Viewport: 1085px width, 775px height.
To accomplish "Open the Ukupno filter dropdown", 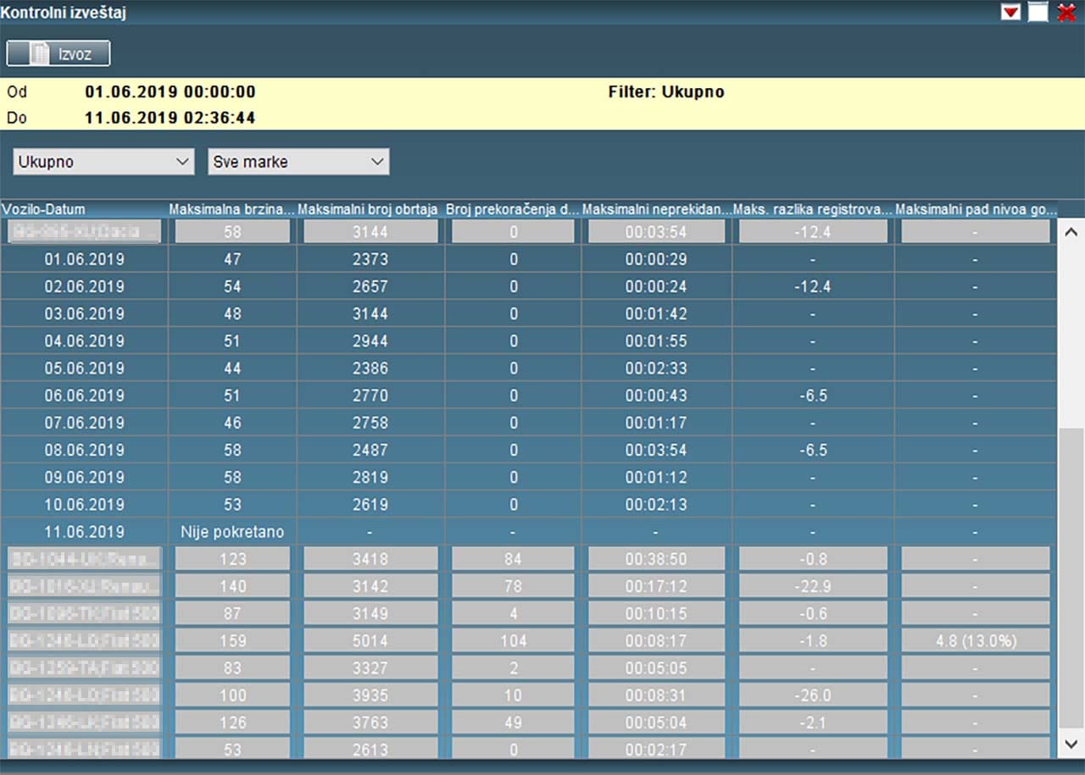I will point(104,162).
